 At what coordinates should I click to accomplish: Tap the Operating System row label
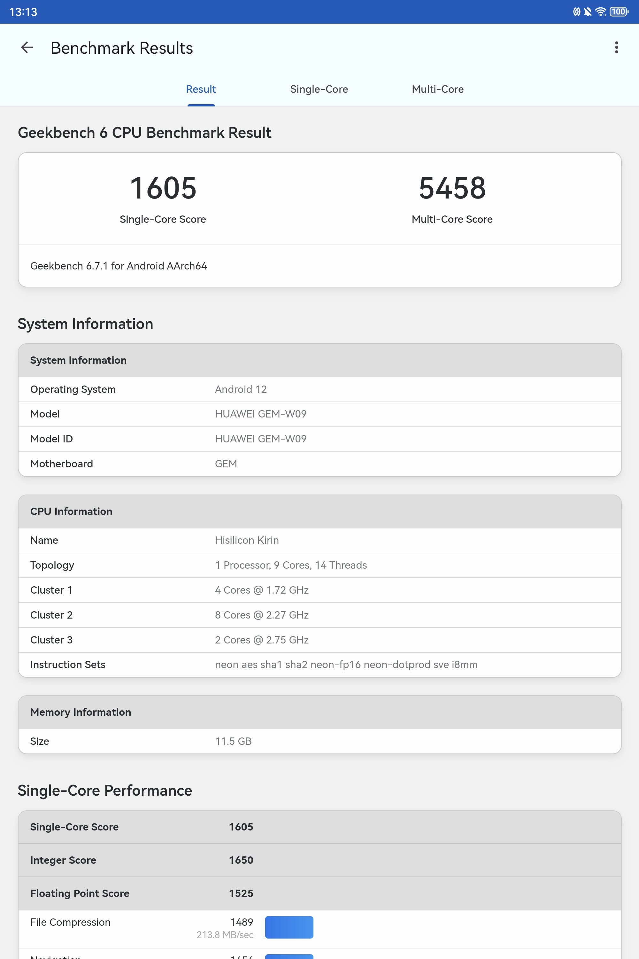[x=73, y=389]
